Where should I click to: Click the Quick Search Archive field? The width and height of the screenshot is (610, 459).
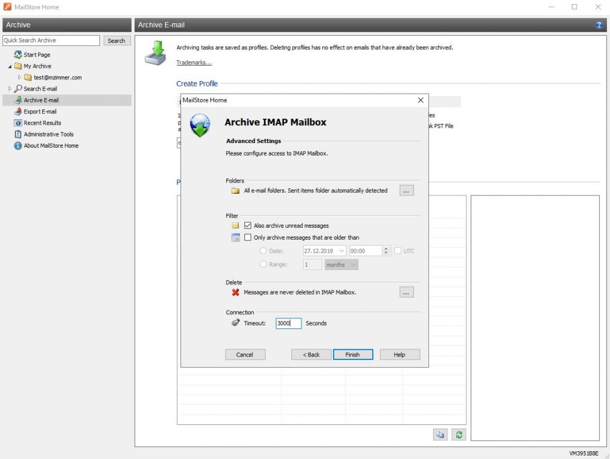click(51, 41)
